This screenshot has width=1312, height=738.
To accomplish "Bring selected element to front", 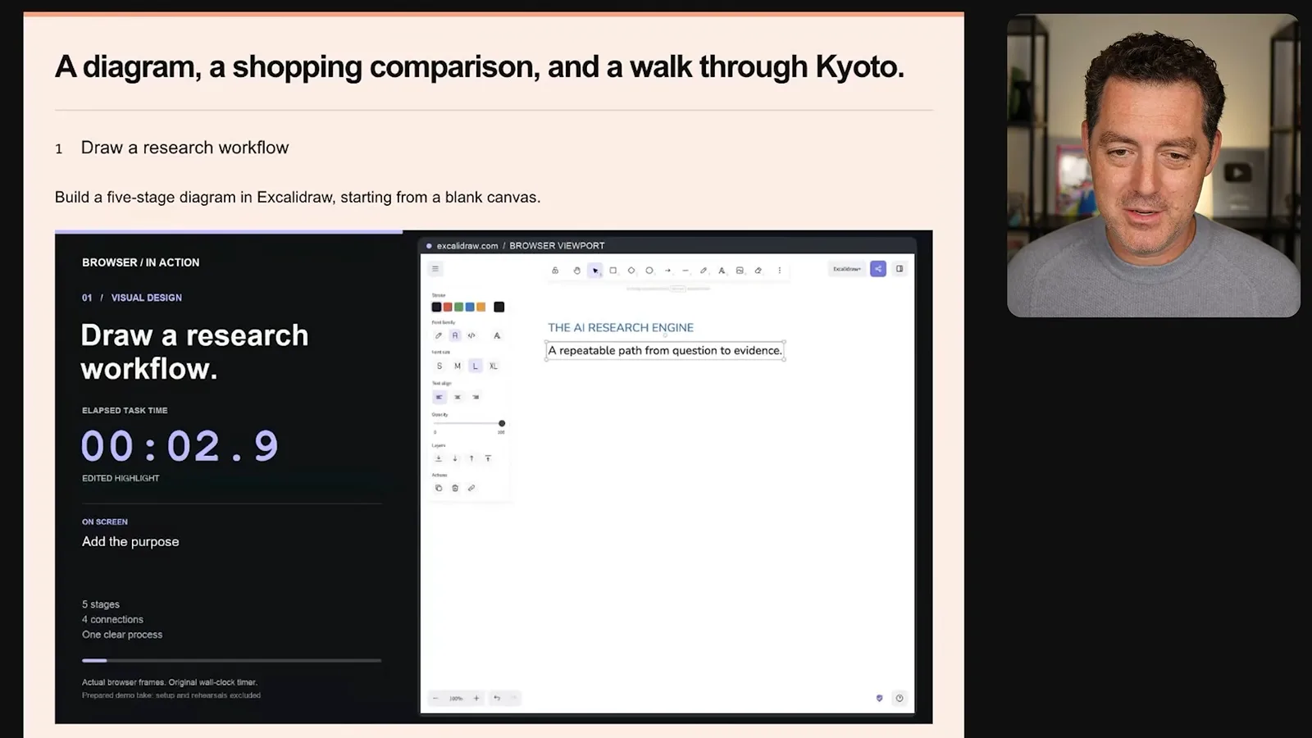I will [488, 459].
